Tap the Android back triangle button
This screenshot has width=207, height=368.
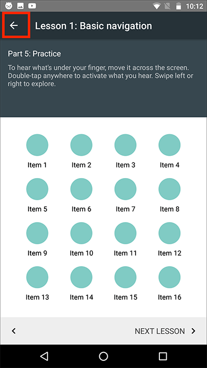[x=44, y=356]
